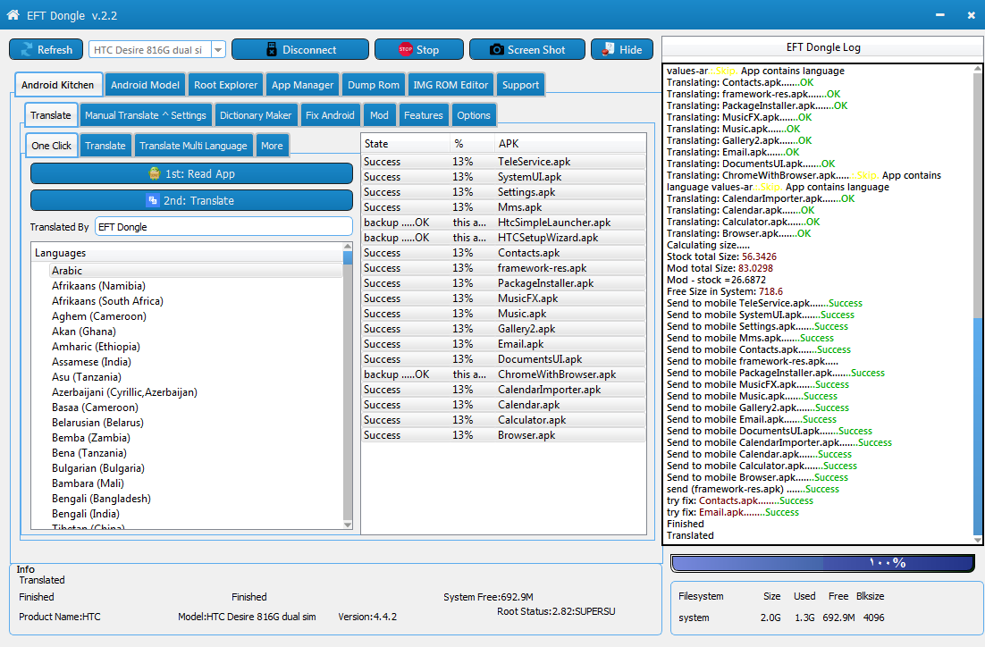Select Akan (Ghana) language

(x=84, y=331)
